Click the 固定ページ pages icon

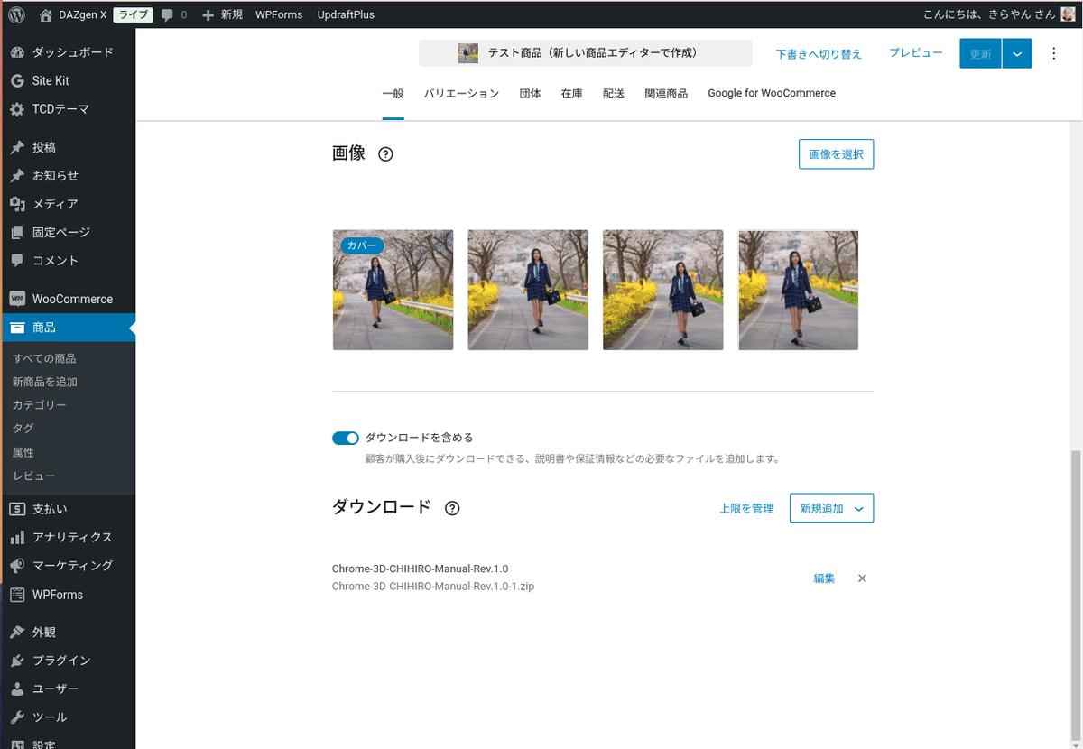click(17, 232)
